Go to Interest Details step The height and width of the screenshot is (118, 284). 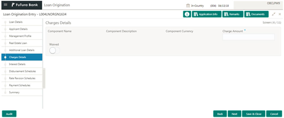22,64
